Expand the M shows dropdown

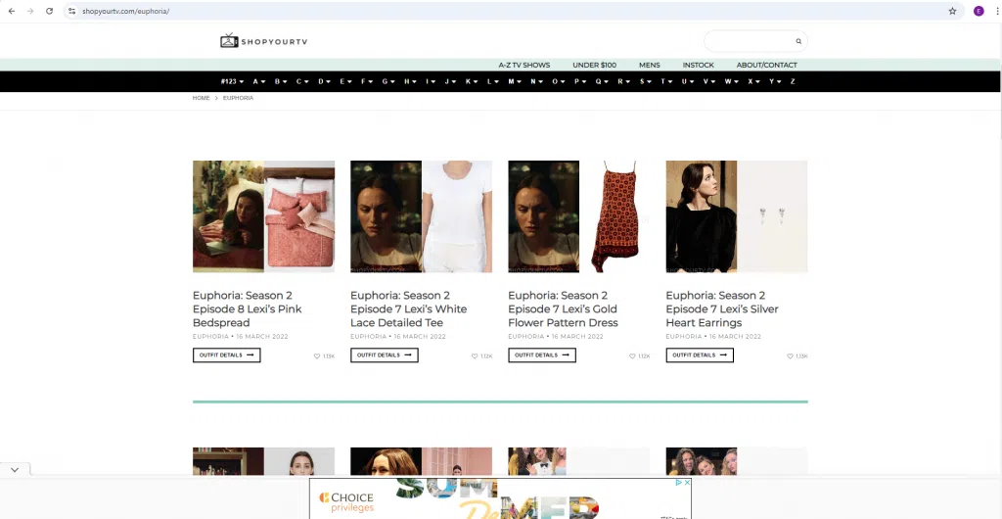click(x=515, y=82)
